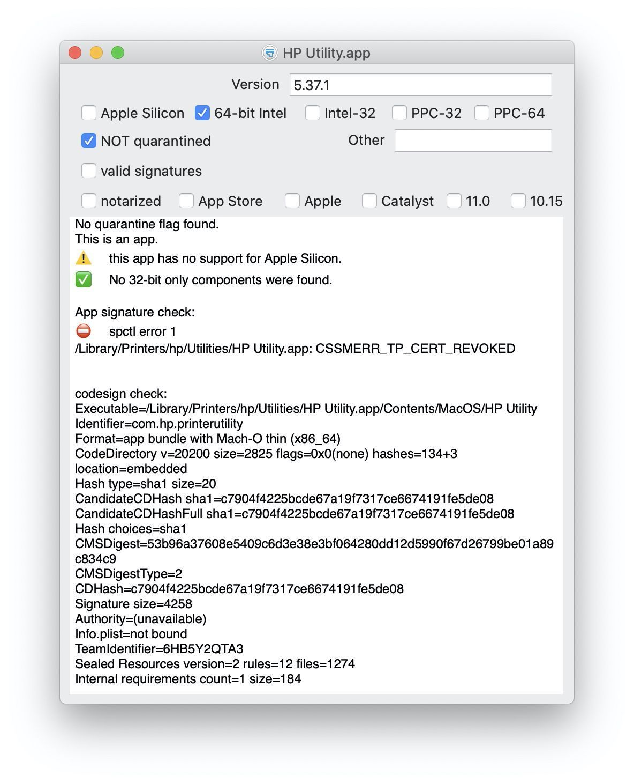Click the 'Hash choices=sha1' line

(x=131, y=529)
